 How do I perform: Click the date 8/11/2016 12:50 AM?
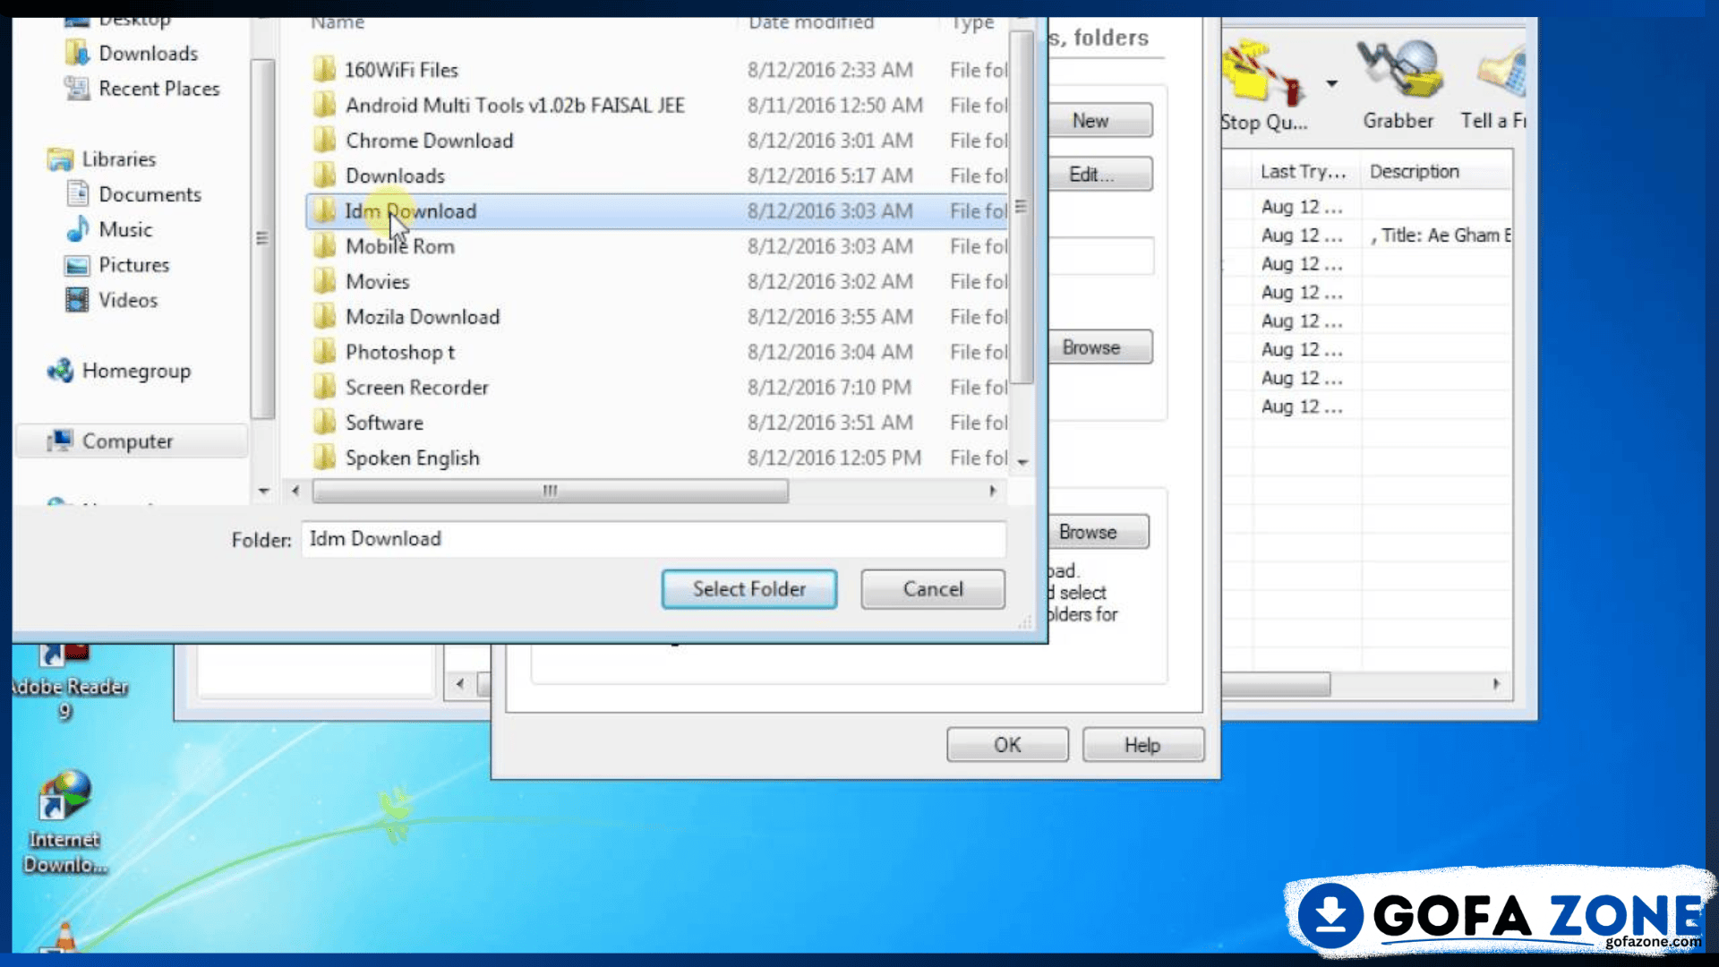click(x=834, y=106)
